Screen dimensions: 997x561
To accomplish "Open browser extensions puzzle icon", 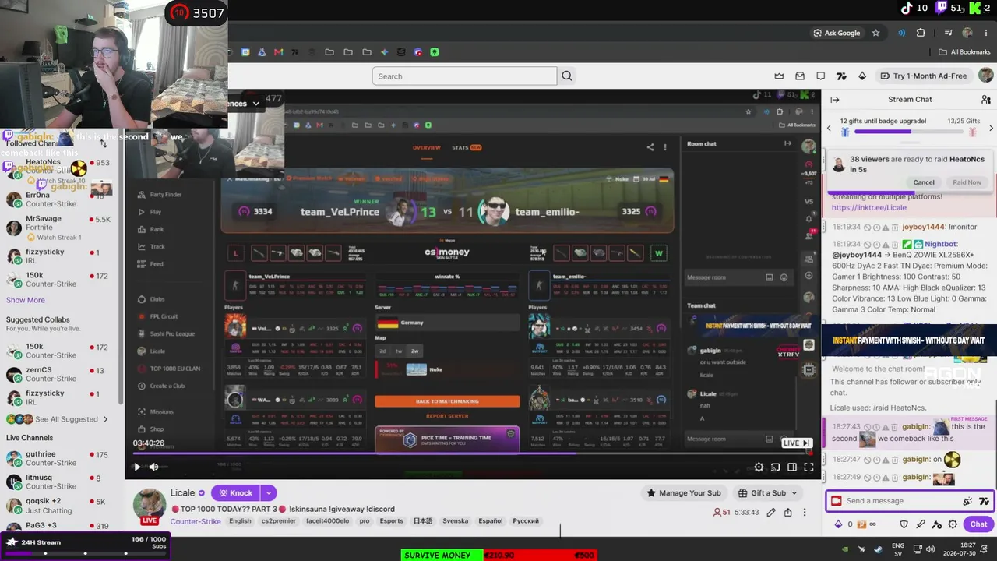I will coord(921,33).
